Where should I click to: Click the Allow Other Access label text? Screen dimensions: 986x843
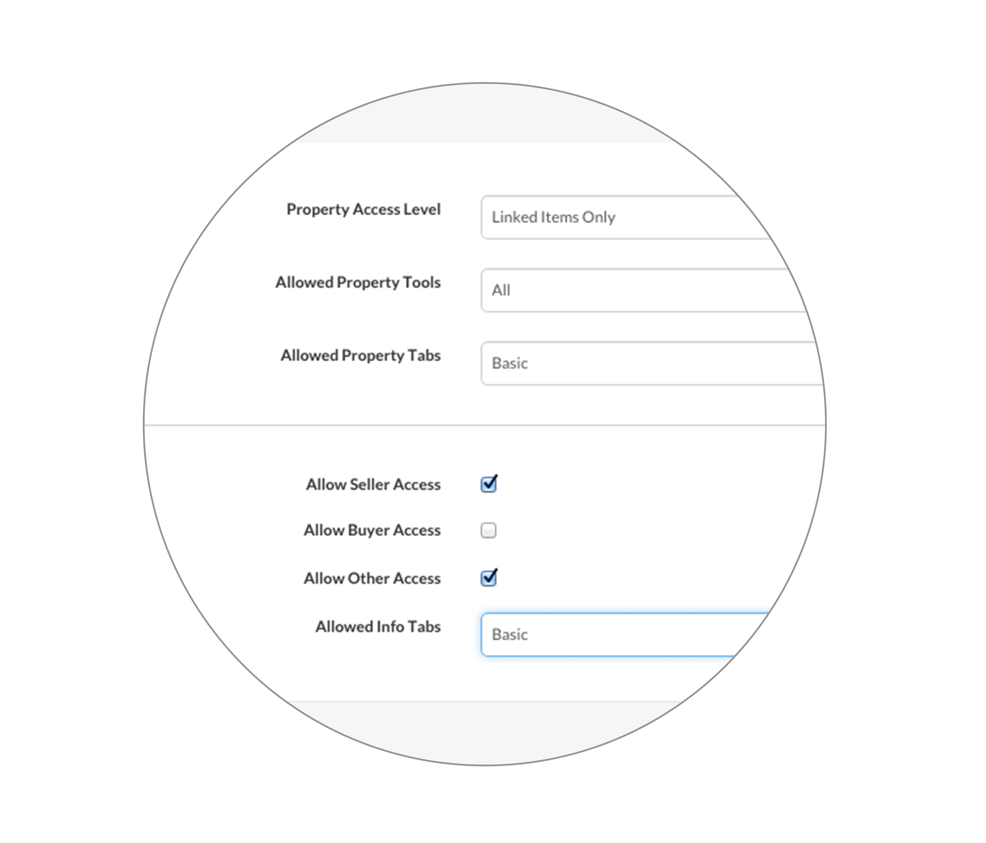(373, 578)
